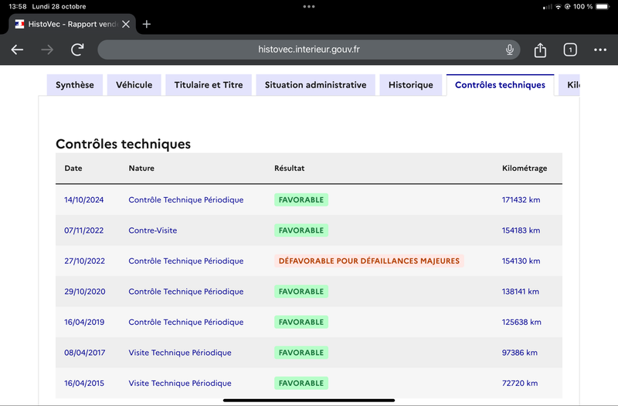This screenshot has height=406, width=618.
Task: Focus the histovec.interieur.gouv.fr address bar
Action: tap(308, 49)
